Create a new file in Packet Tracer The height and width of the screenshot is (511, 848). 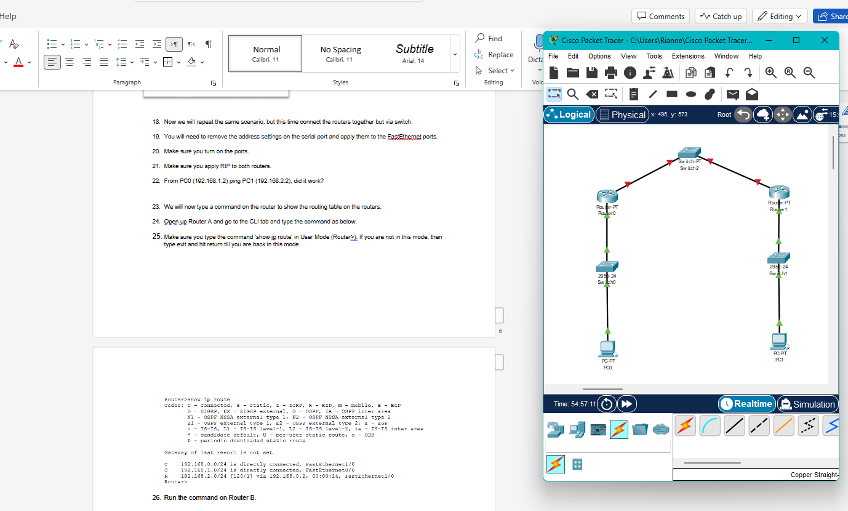tap(554, 73)
